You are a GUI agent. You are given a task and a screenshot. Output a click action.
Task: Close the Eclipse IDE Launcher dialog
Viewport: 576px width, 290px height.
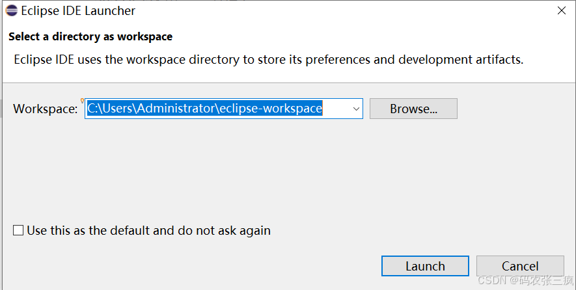(x=561, y=10)
